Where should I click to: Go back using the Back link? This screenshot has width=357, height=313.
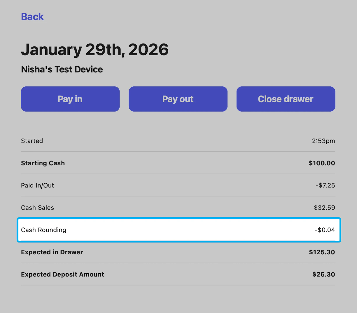[32, 17]
